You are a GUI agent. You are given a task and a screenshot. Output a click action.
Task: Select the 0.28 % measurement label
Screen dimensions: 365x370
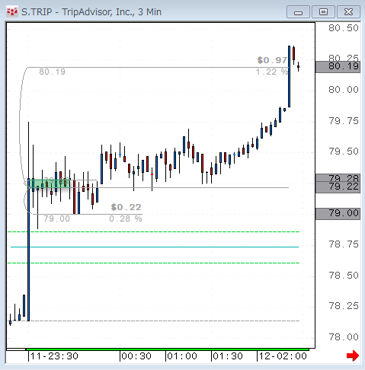point(126,218)
